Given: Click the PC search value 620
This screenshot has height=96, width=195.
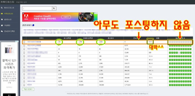Looking at the screenshot, I should pyautogui.click(x=59, y=63).
